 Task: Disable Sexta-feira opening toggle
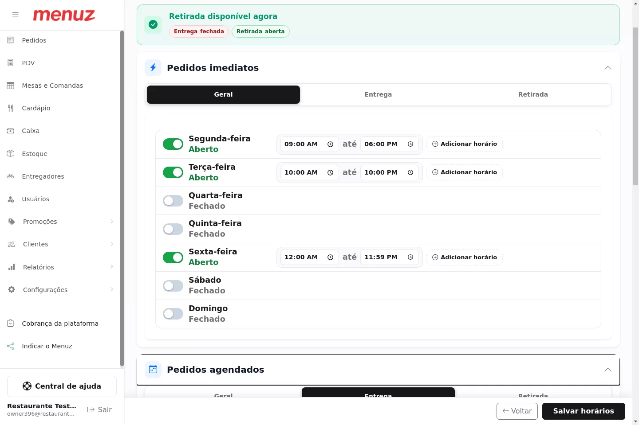[x=173, y=257]
